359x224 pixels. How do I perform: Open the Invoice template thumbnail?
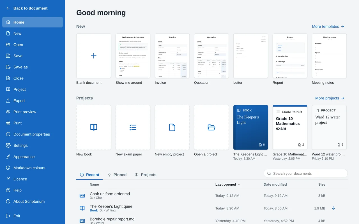point(172,56)
